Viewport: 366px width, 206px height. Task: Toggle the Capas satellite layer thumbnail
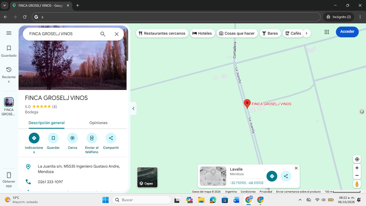[x=147, y=177]
